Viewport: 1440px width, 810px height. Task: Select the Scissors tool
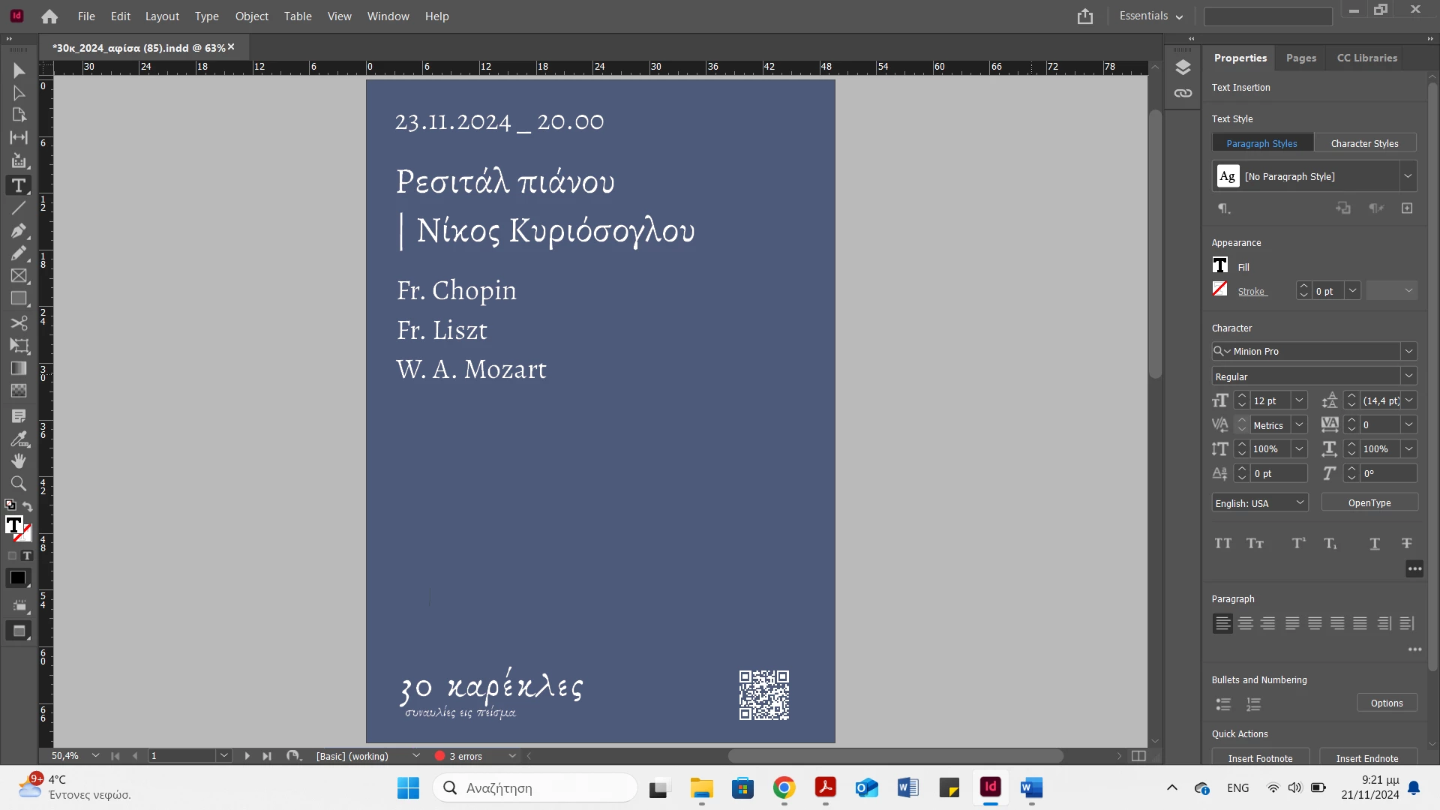pyautogui.click(x=19, y=323)
